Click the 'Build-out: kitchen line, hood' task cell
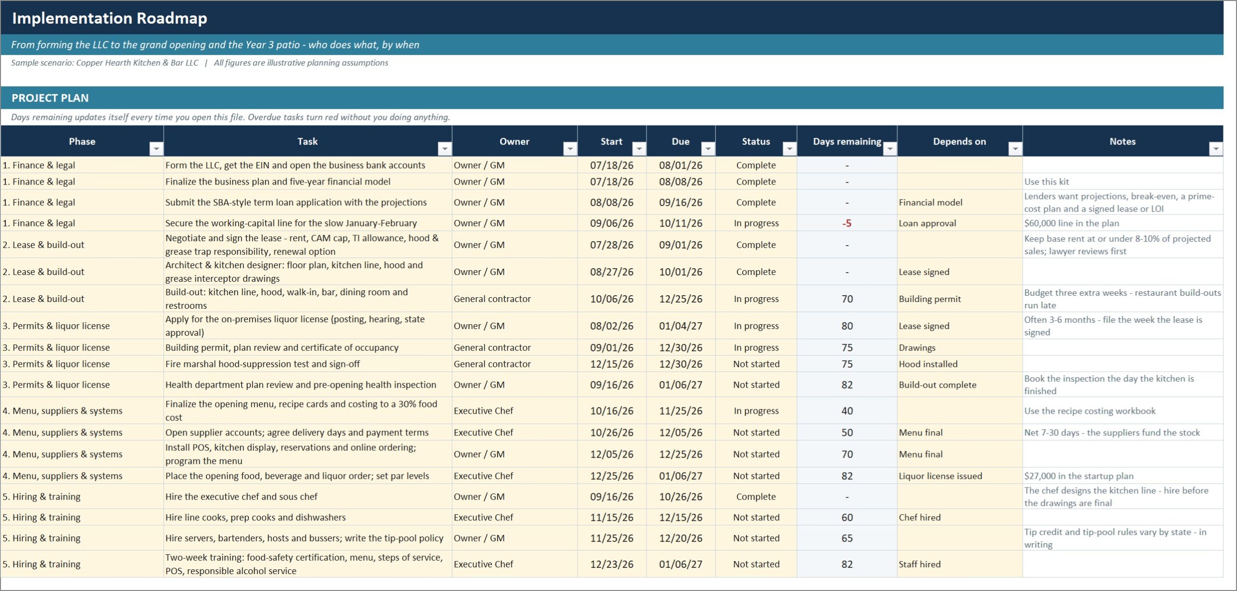Image resolution: width=1237 pixels, height=591 pixels. 308,299
